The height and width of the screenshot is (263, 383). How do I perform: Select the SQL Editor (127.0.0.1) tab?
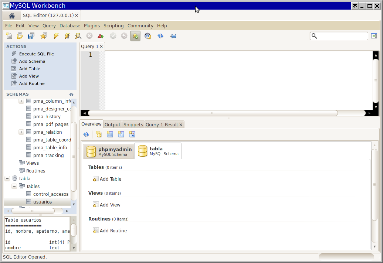click(x=48, y=16)
